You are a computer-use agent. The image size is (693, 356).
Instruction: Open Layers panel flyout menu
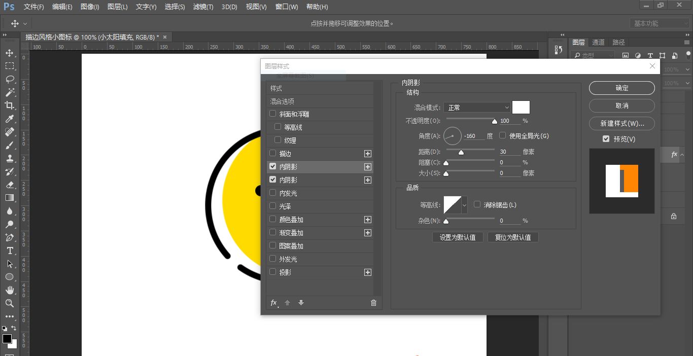[x=687, y=43]
